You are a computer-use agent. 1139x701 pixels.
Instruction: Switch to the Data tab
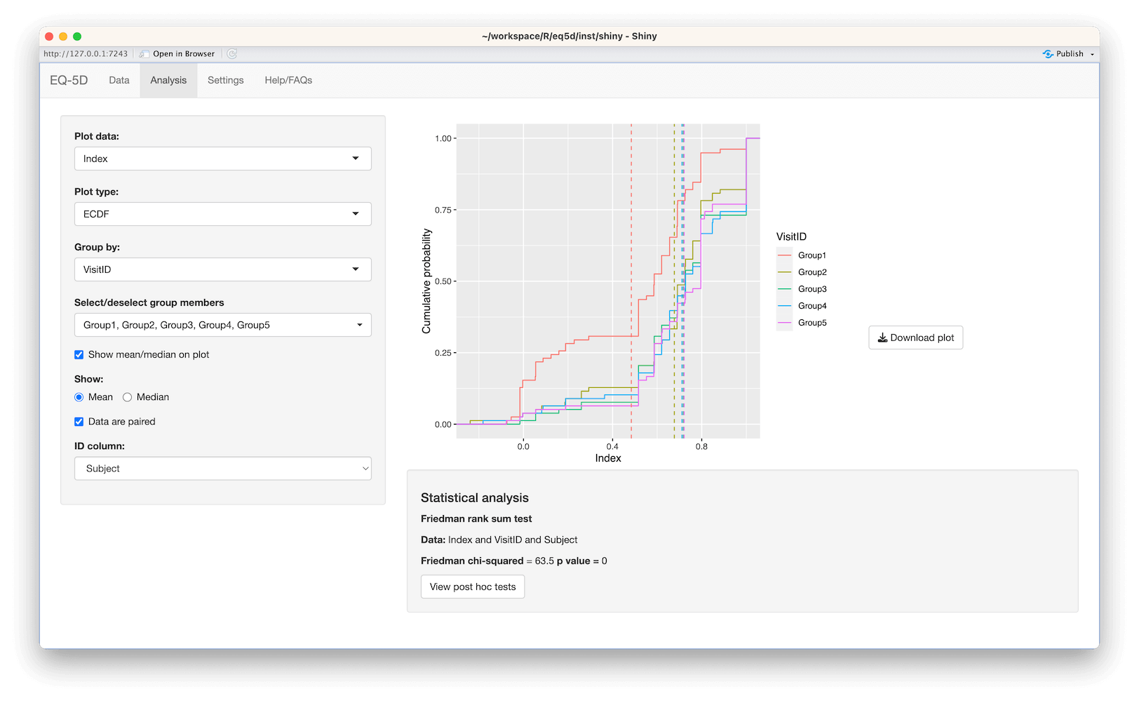[119, 80]
